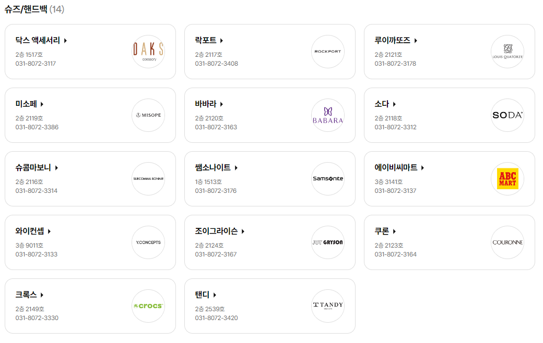Click location text 2층 2124호
Image resolution: width=543 pixels, height=343 pixels.
coord(209,246)
